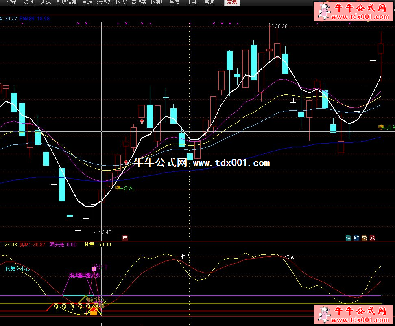Screen dimensions: 395x326
Task: Click the 36.36 high price label
Action: pos(281,26)
